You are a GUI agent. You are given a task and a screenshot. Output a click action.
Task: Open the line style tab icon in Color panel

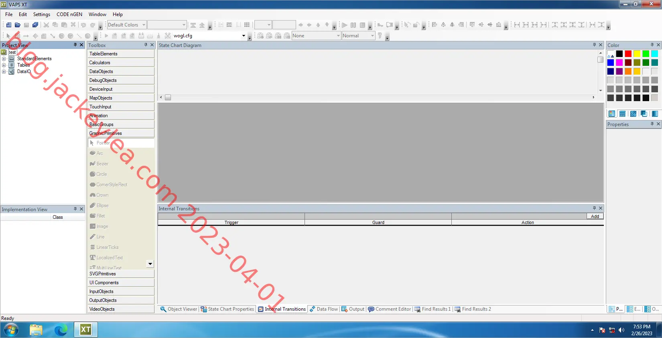coord(622,114)
